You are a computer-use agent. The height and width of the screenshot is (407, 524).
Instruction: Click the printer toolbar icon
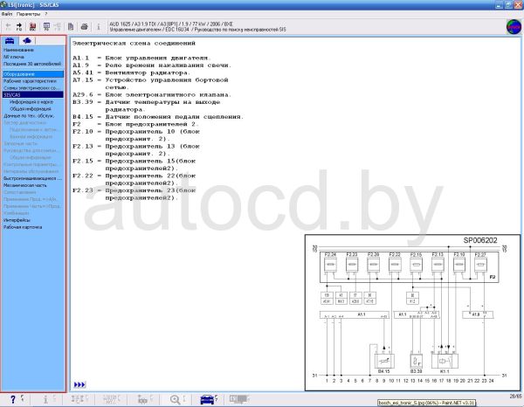[x=84, y=27]
